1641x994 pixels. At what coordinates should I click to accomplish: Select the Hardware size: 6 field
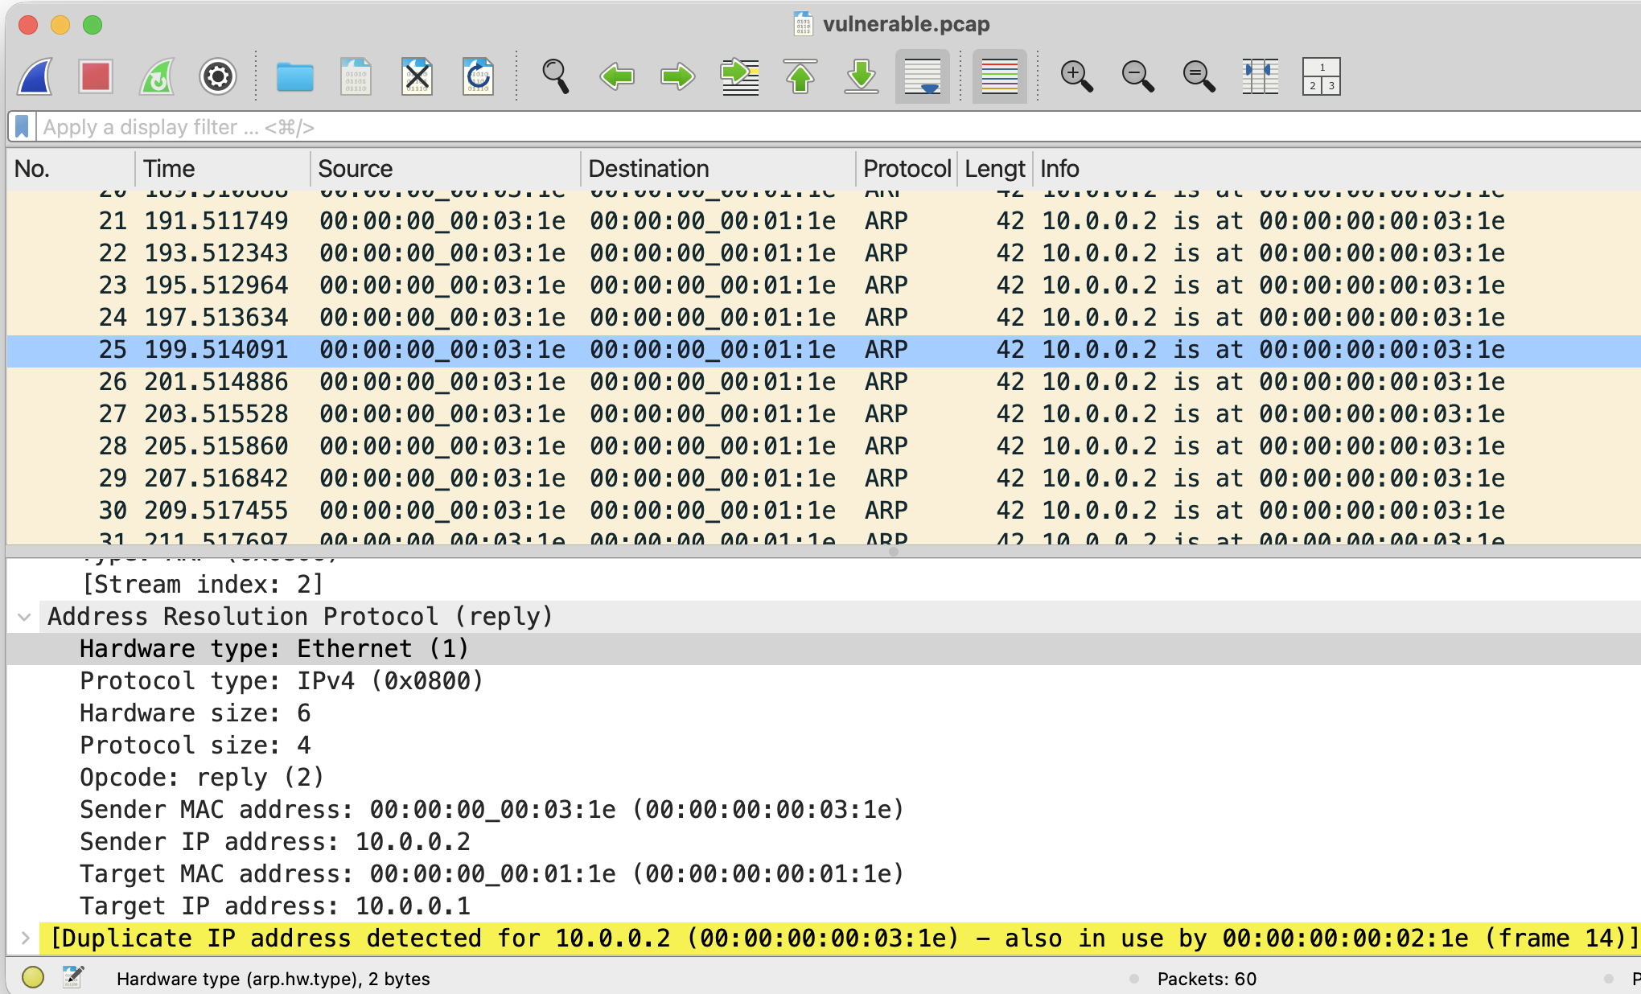(x=824, y=713)
